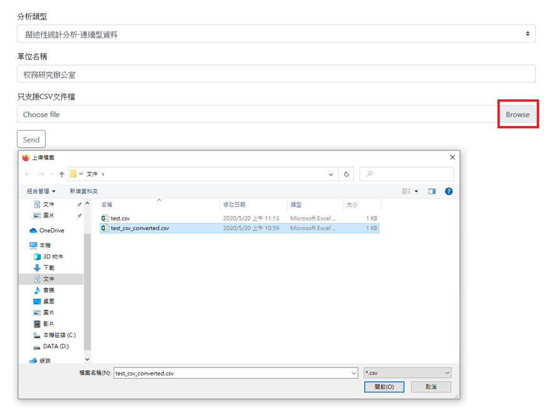Open 桌面 folder in sidebar
The image size is (544, 418).
pyautogui.click(x=44, y=301)
